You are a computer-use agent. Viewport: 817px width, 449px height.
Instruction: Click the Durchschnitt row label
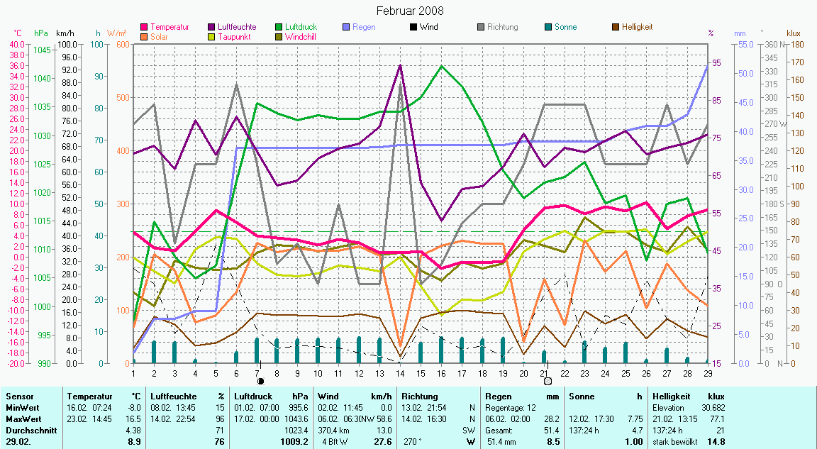point(28,430)
